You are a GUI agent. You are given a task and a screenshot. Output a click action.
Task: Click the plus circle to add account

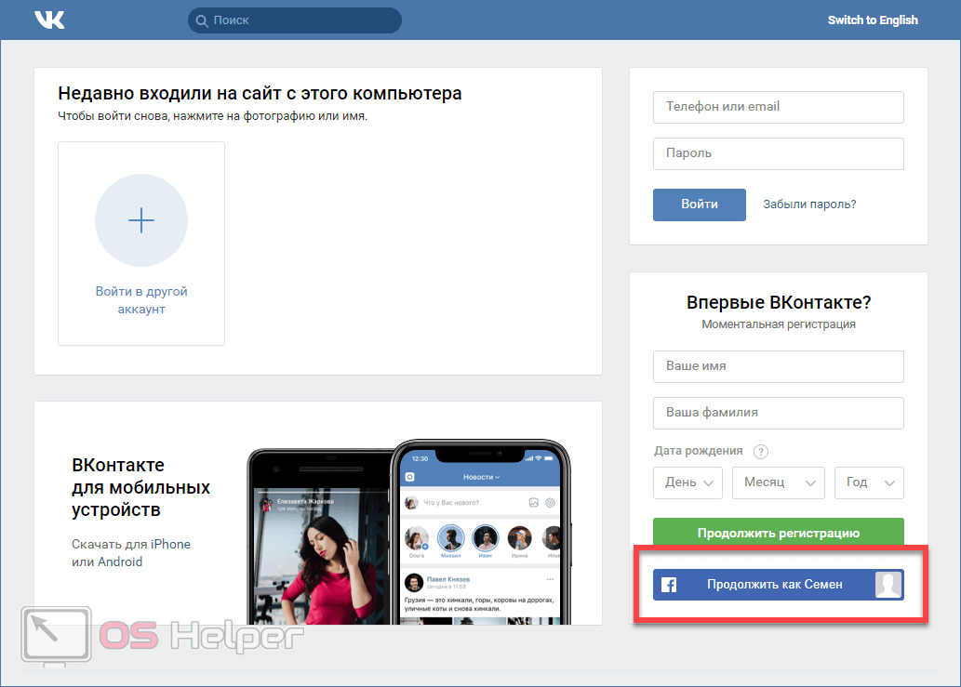point(141,220)
